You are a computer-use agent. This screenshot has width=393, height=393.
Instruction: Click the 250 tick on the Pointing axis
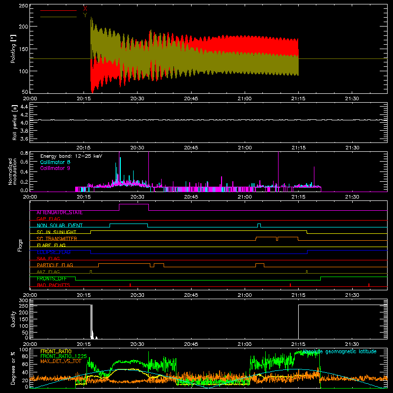(23, 6)
